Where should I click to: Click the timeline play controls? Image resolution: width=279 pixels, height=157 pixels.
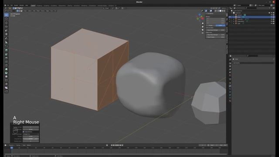pos(117,145)
